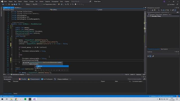
Task: Toggle the Предупреждения warnings filter button
Action: tap(34, 79)
